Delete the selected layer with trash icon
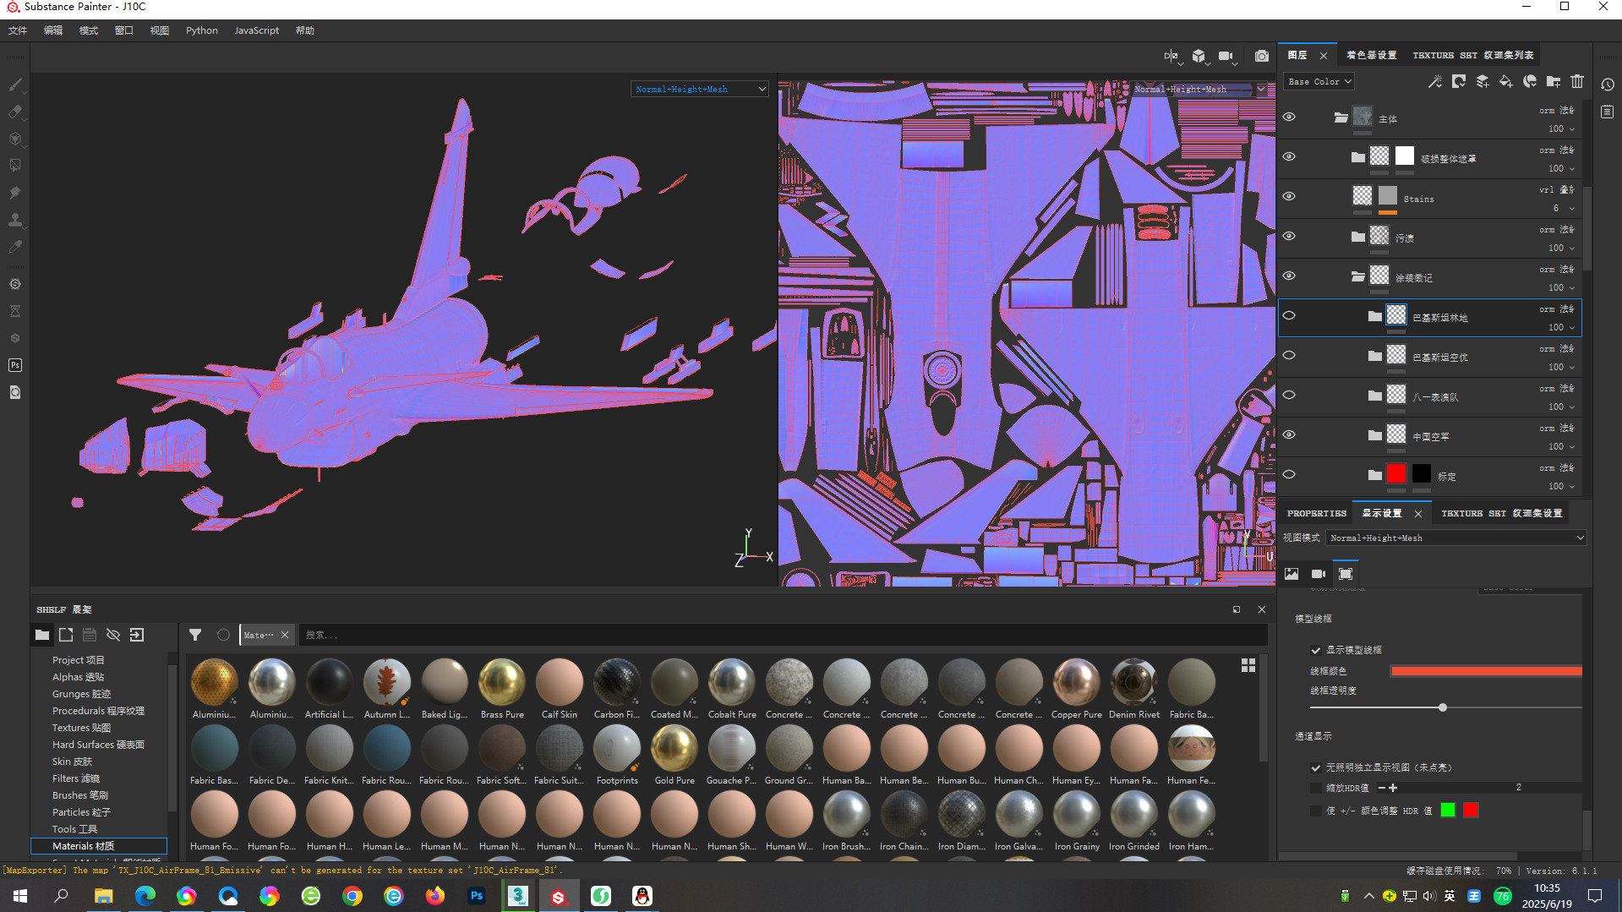 [x=1577, y=81]
